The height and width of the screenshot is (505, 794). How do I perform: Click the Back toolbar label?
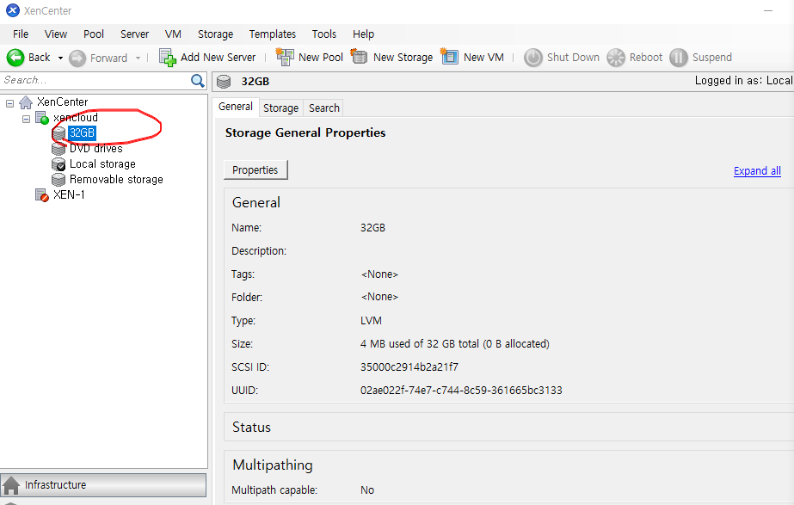point(40,58)
